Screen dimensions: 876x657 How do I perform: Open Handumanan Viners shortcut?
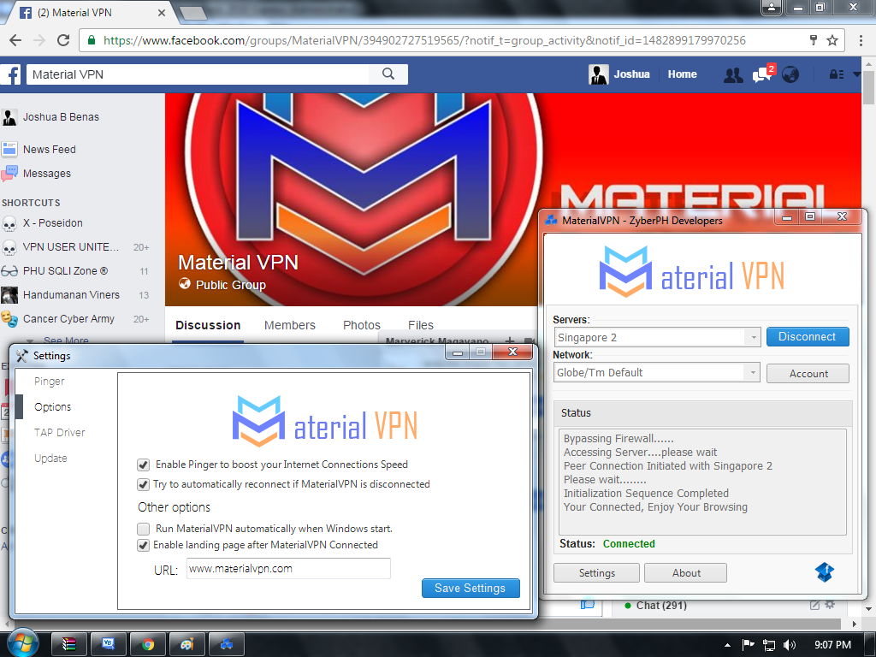point(71,295)
